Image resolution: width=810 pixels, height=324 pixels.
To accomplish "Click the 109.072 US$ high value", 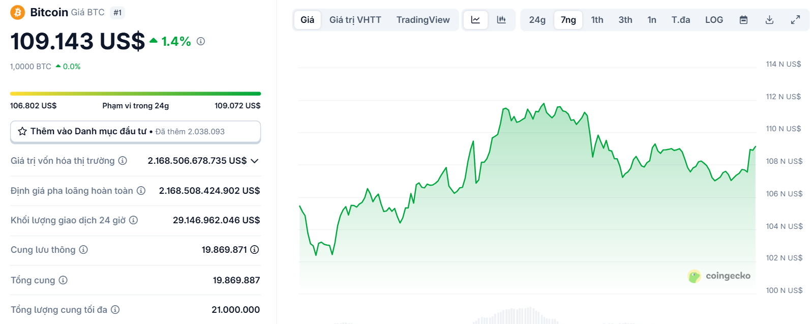I will click(237, 106).
